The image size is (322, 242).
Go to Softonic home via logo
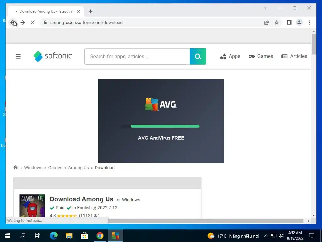tap(53, 56)
